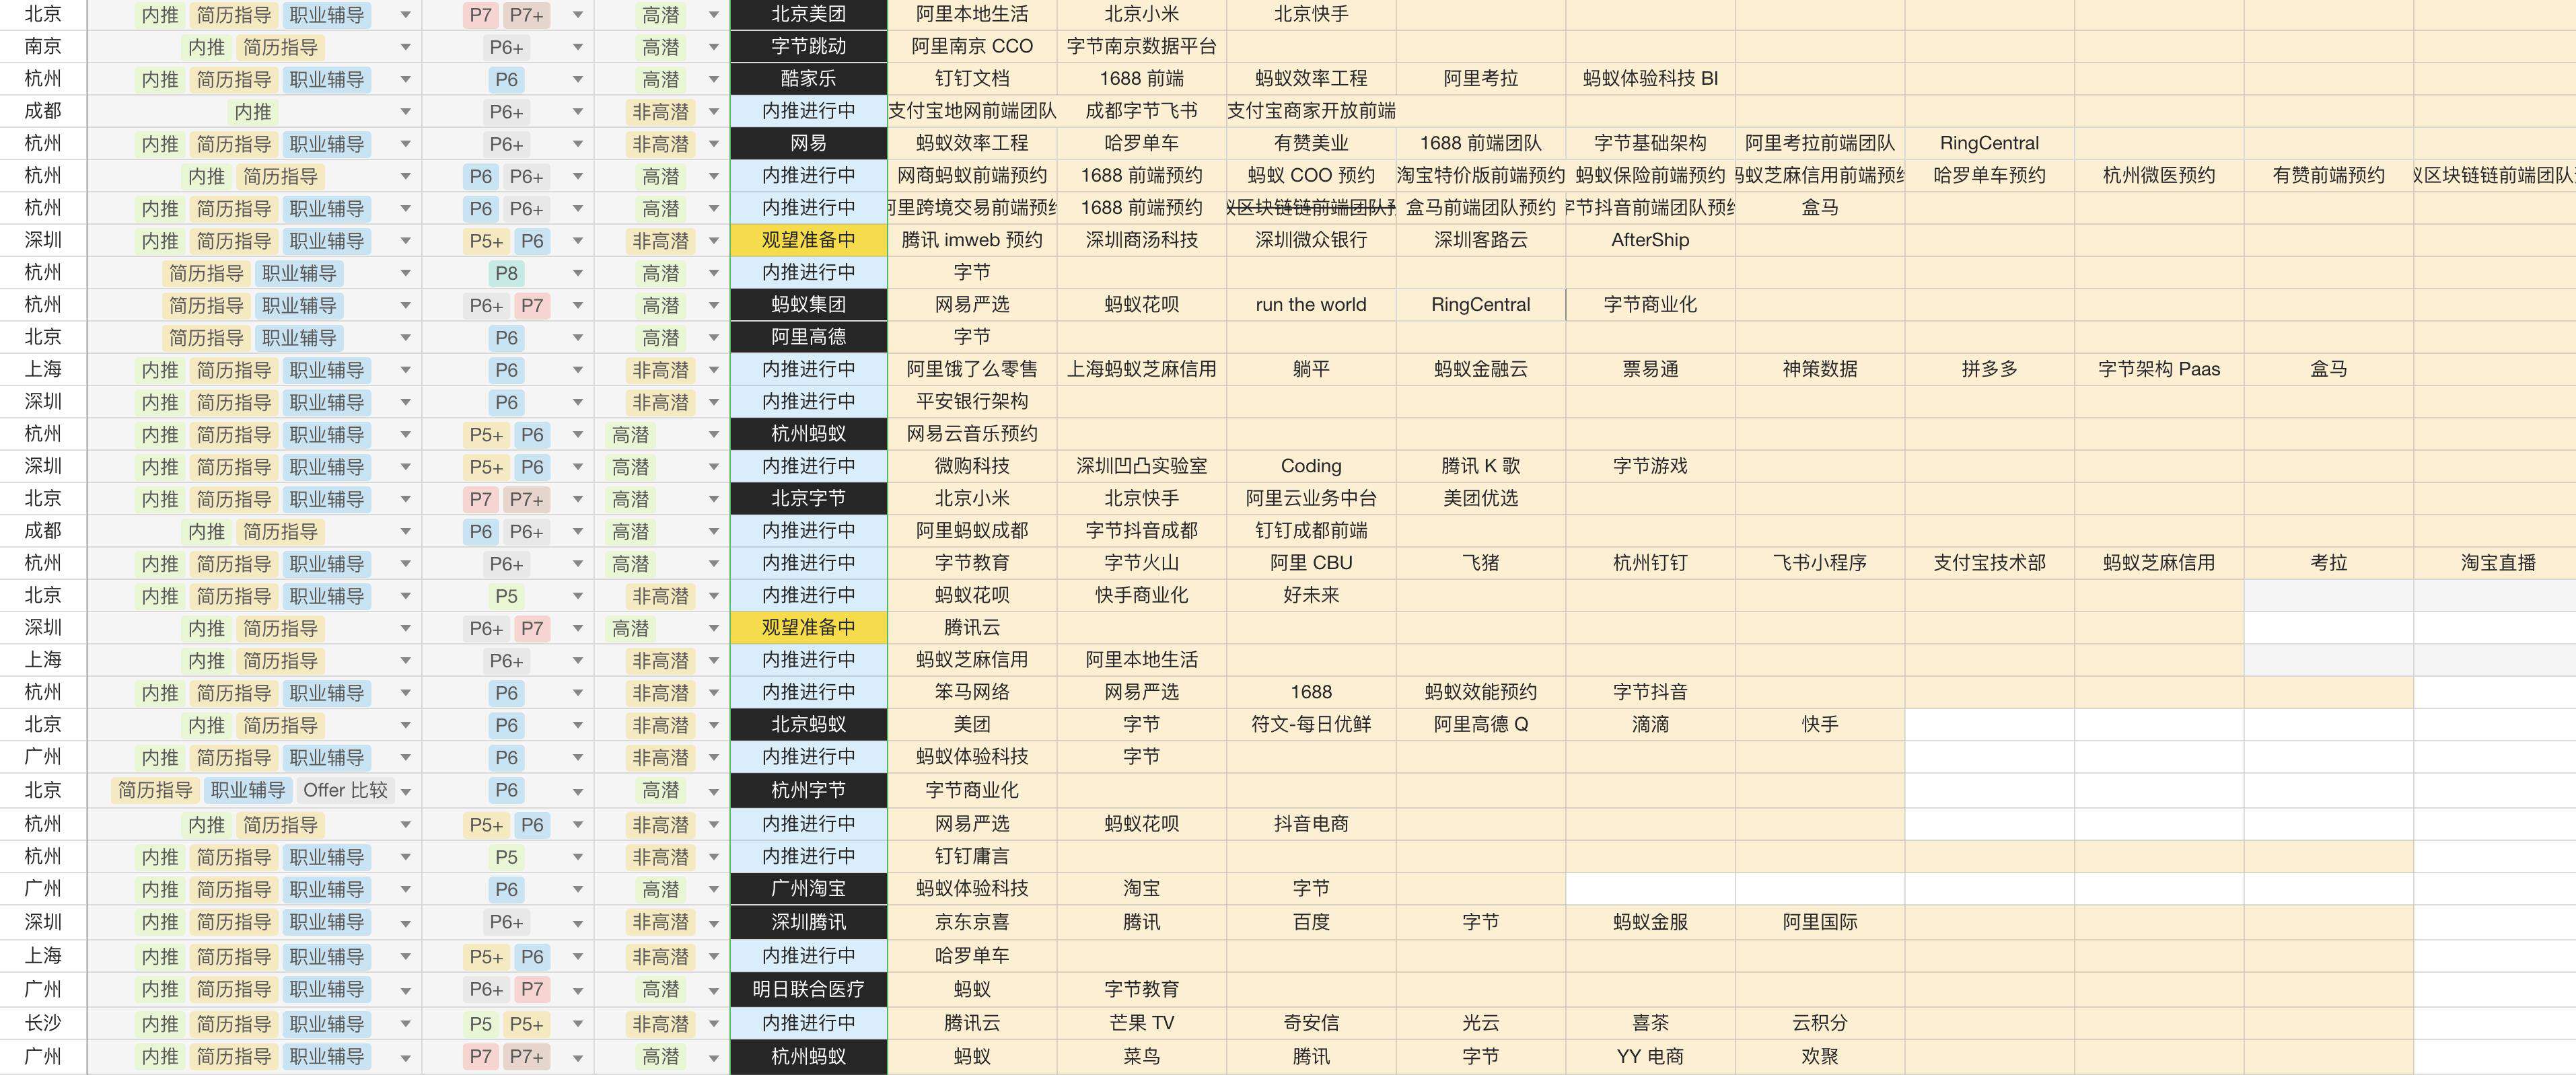Select the 笨马网络 cell
This screenshot has width=2576, height=1075.
[x=972, y=692]
